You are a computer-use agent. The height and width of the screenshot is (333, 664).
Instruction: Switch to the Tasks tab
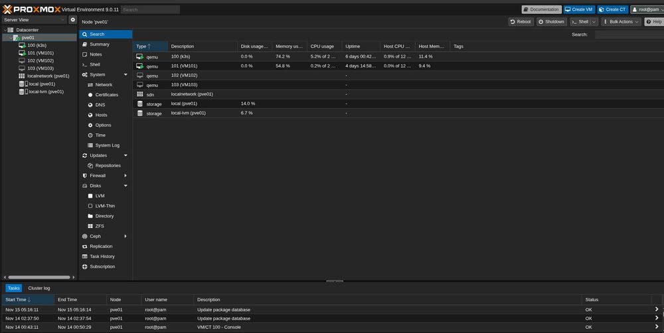[x=13, y=288]
